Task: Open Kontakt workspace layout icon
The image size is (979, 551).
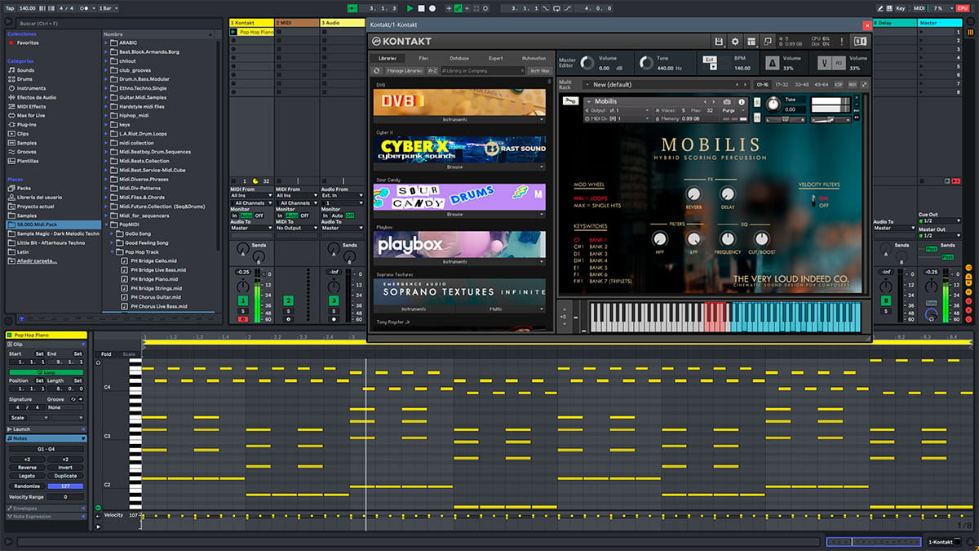Action: point(751,41)
